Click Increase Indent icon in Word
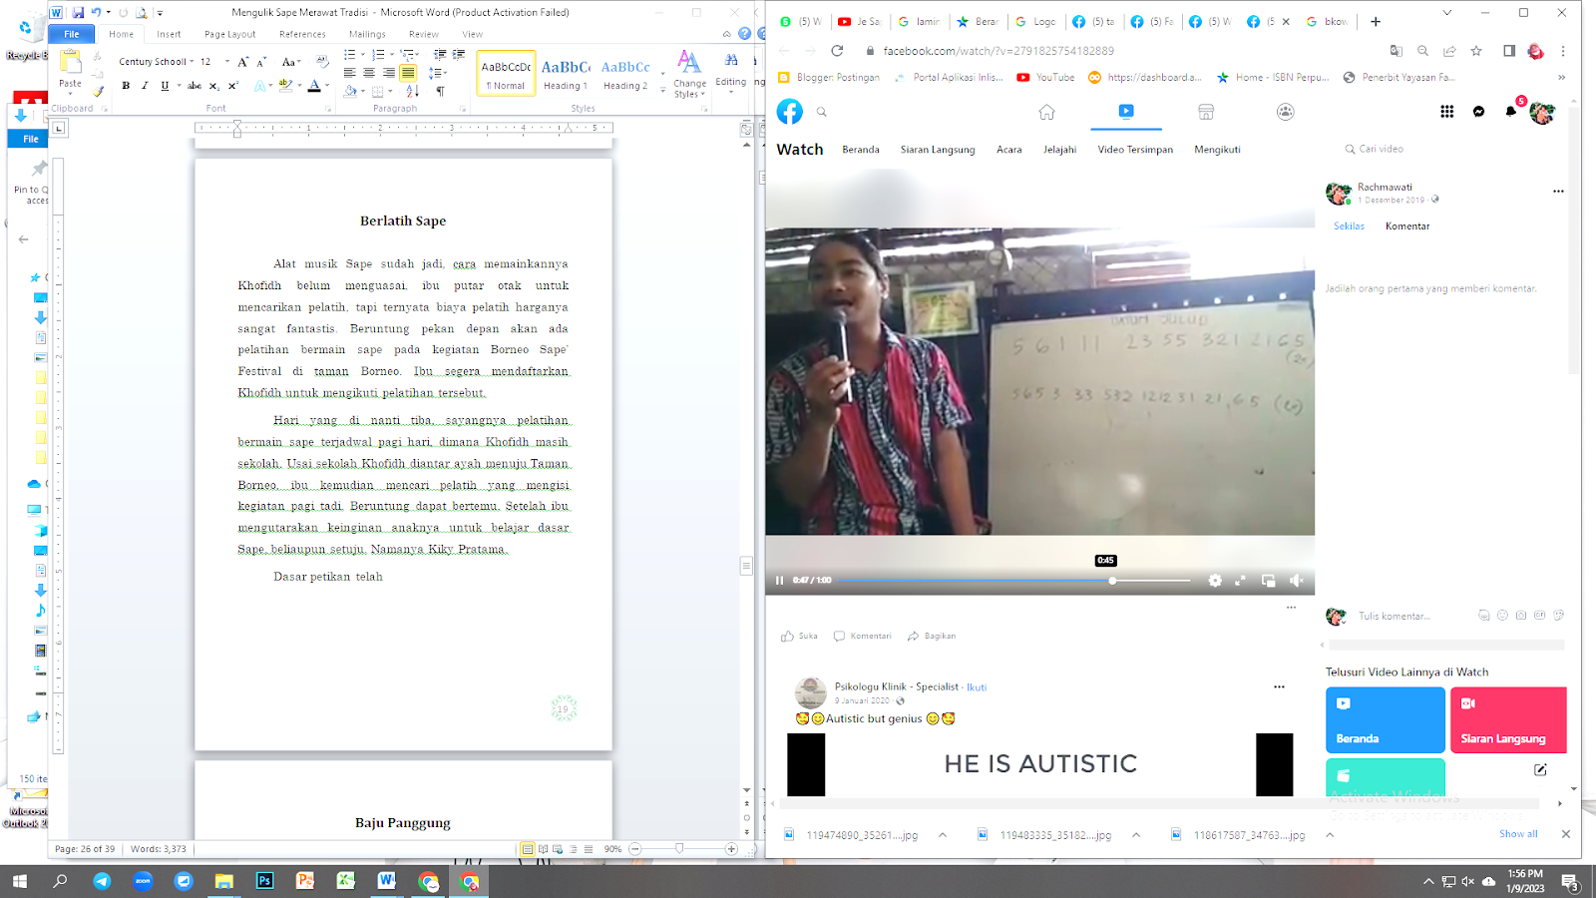Viewport: 1596px width, 898px height. tap(459, 55)
